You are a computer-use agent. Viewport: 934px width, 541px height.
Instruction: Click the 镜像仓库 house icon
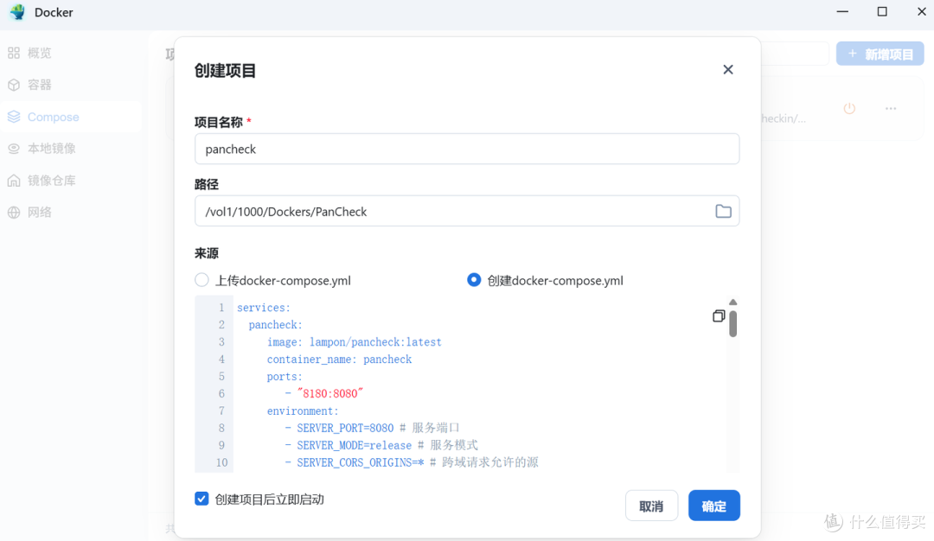tap(14, 181)
